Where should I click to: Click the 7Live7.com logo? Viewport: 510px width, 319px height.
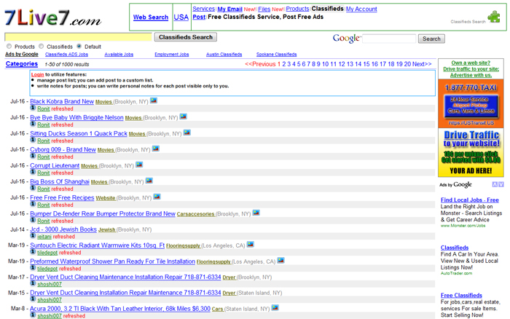(x=52, y=18)
